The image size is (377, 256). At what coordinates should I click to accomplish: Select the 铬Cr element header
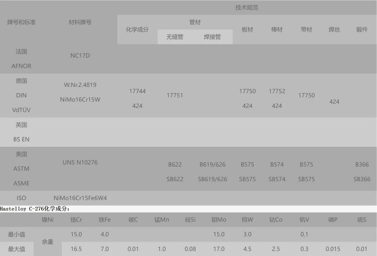click(76, 219)
